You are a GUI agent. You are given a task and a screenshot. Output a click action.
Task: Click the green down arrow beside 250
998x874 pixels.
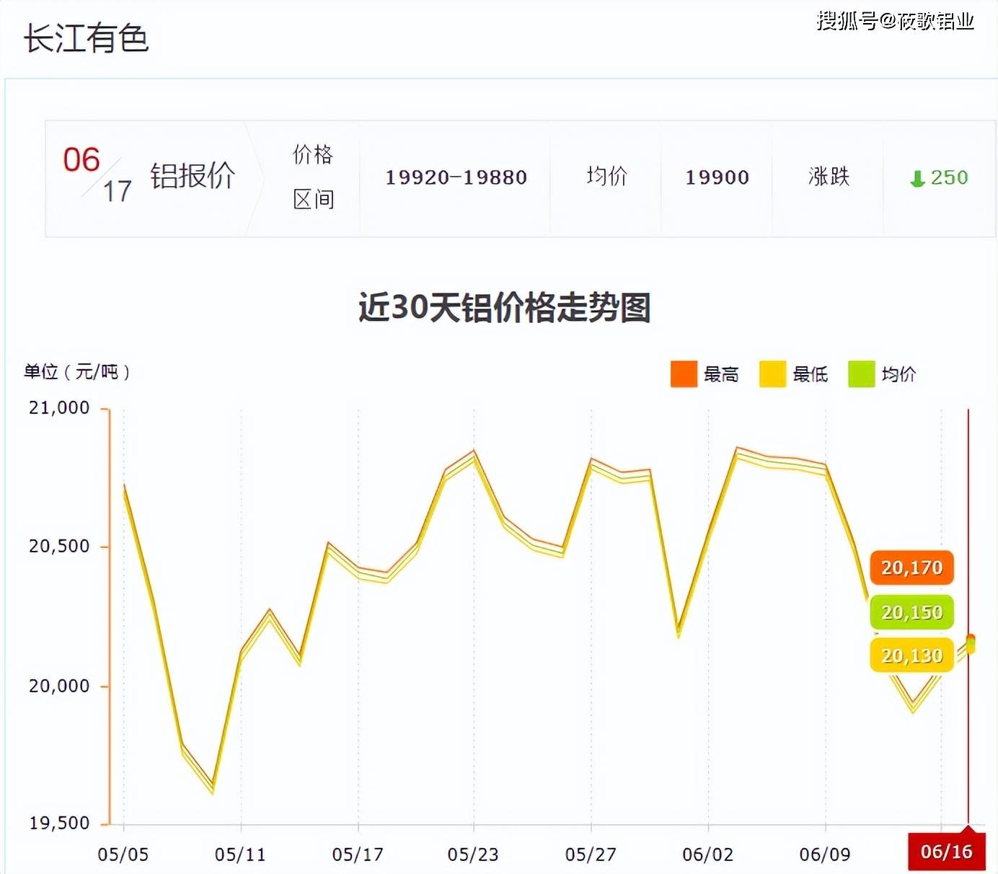click(917, 178)
